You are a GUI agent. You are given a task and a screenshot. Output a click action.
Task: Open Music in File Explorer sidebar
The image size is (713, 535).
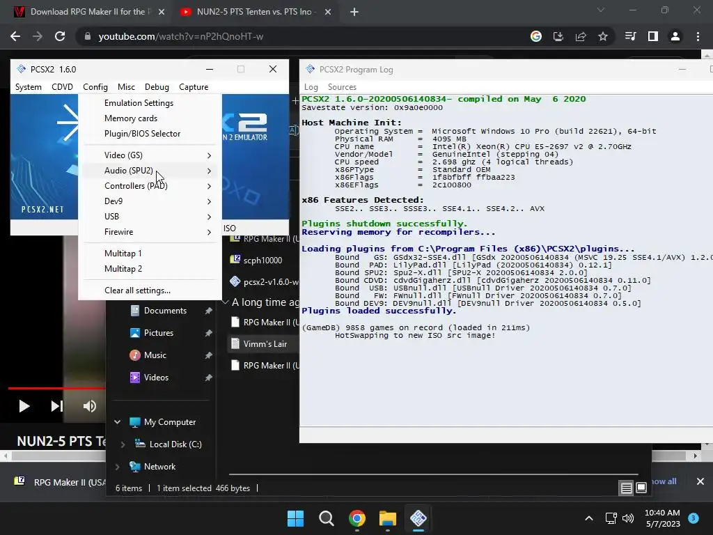[155, 355]
